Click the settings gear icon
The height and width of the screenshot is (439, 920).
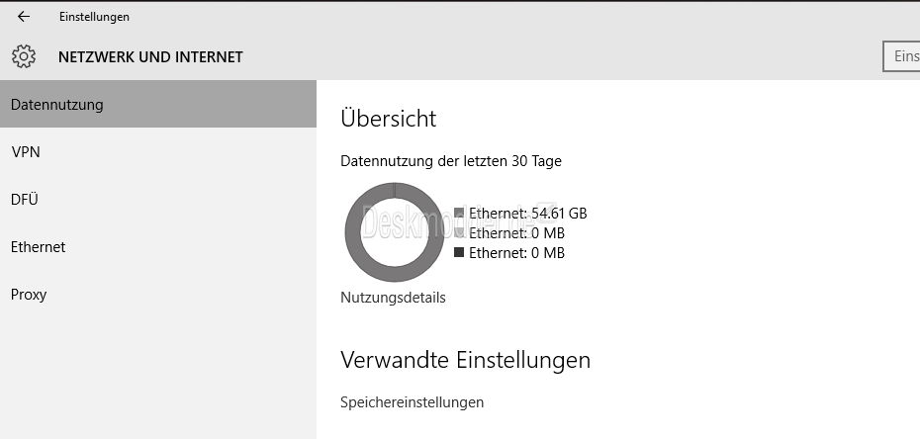24,57
